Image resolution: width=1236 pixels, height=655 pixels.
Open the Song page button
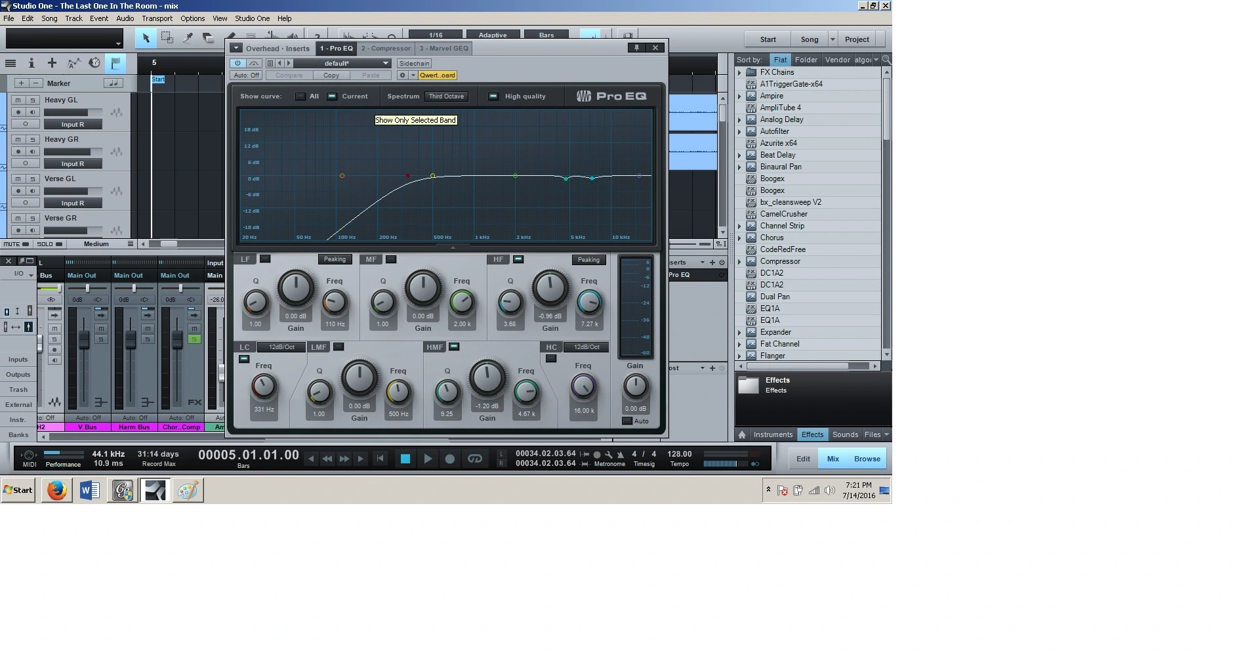[x=810, y=39]
